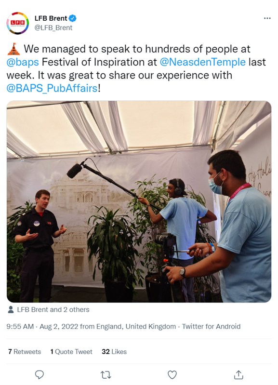The image size is (278, 385).
Task: Click the temple emoji in tweet
Action: (x=14, y=49)
